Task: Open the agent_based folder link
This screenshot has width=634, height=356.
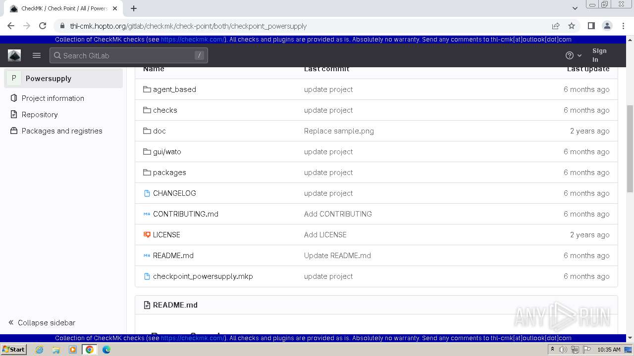Action: (174, 89)
